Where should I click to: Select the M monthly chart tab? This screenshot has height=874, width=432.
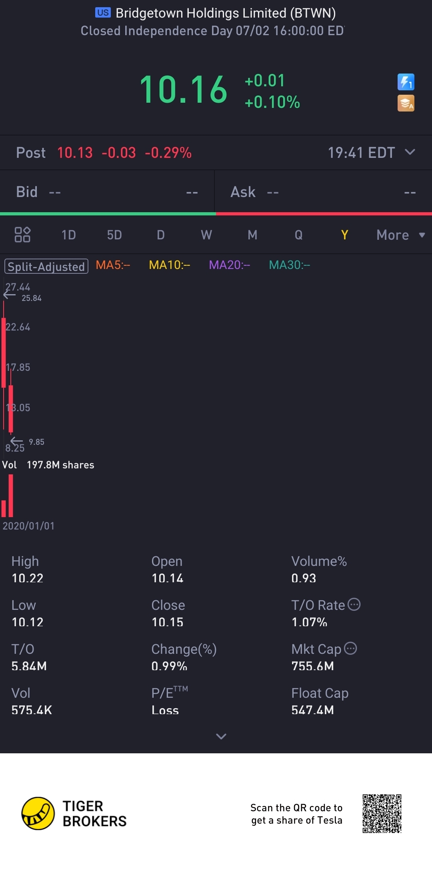[x=252, y=235]
